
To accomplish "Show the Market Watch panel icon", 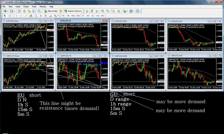I will pyautogui.click(x=19, y=11).
